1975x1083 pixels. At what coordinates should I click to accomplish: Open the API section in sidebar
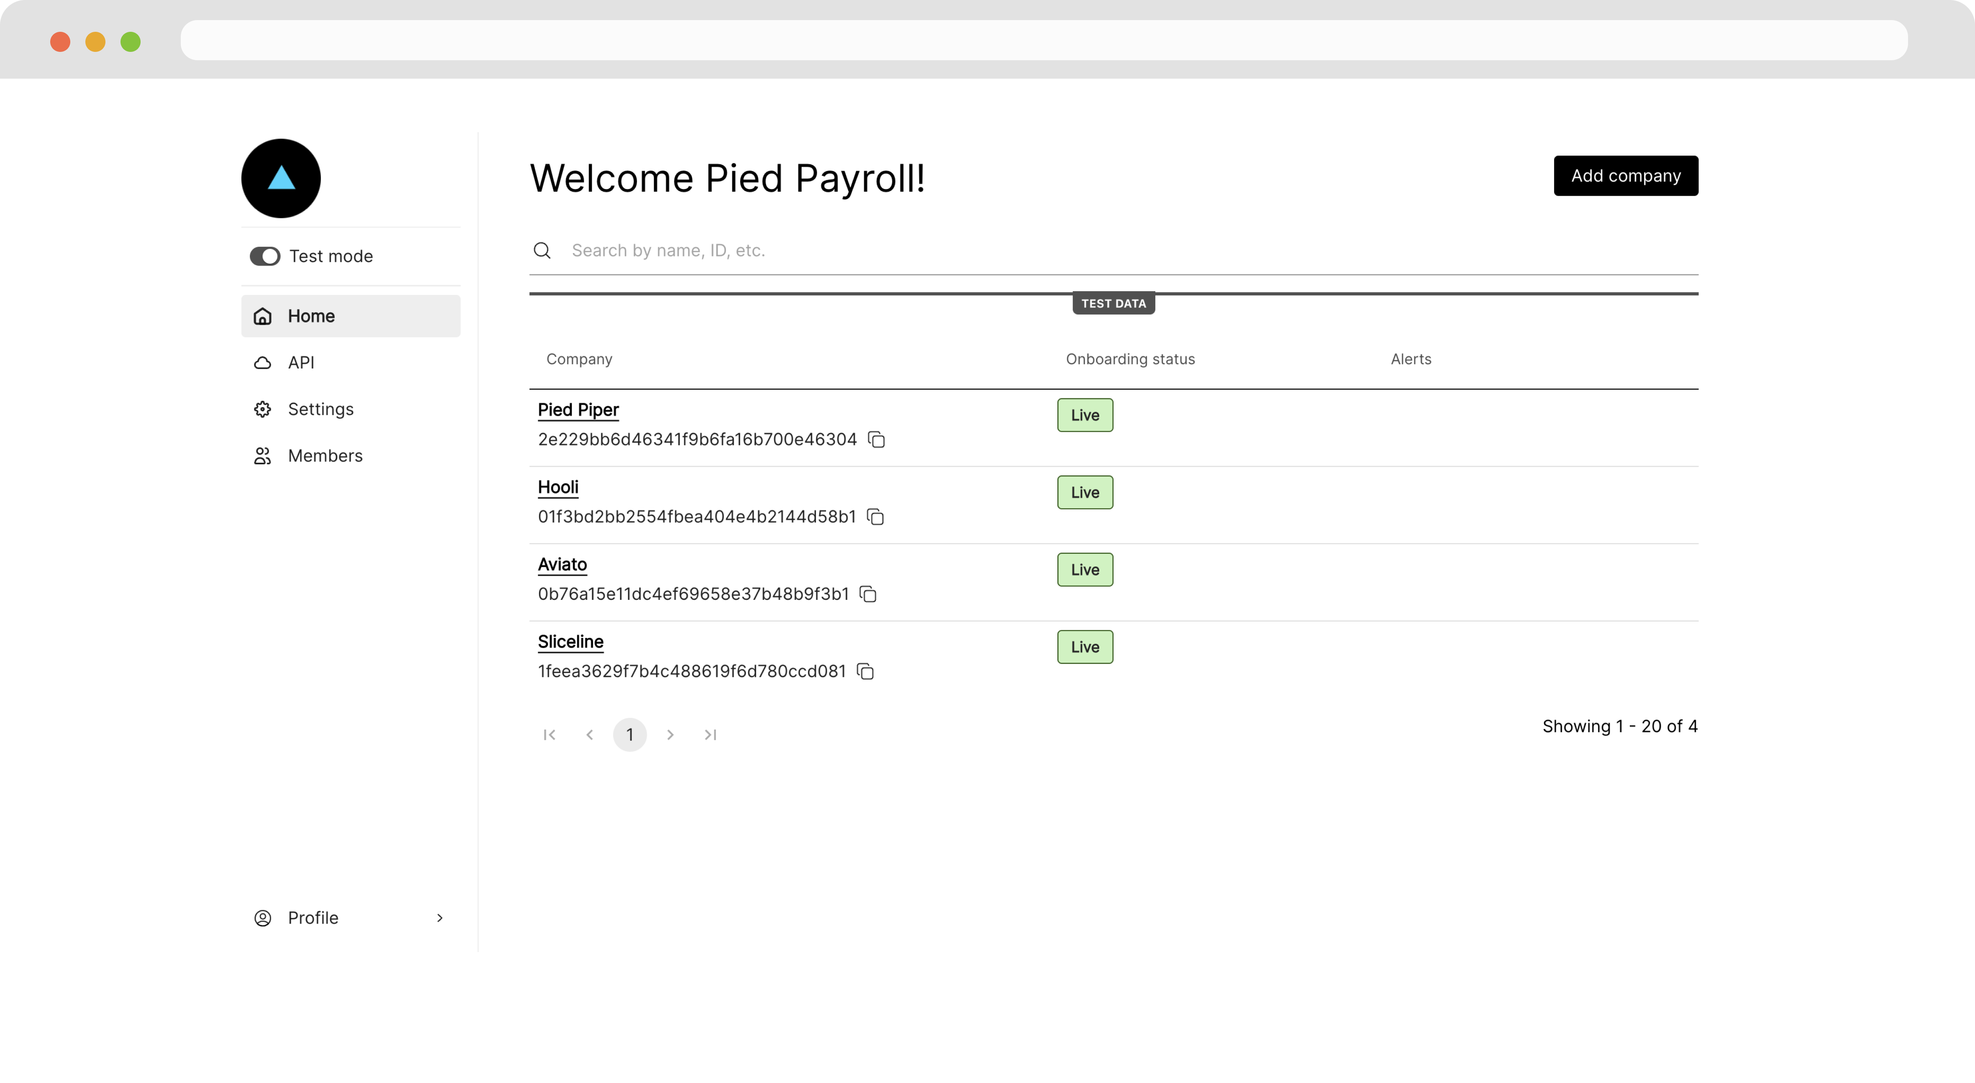point(300,363)
